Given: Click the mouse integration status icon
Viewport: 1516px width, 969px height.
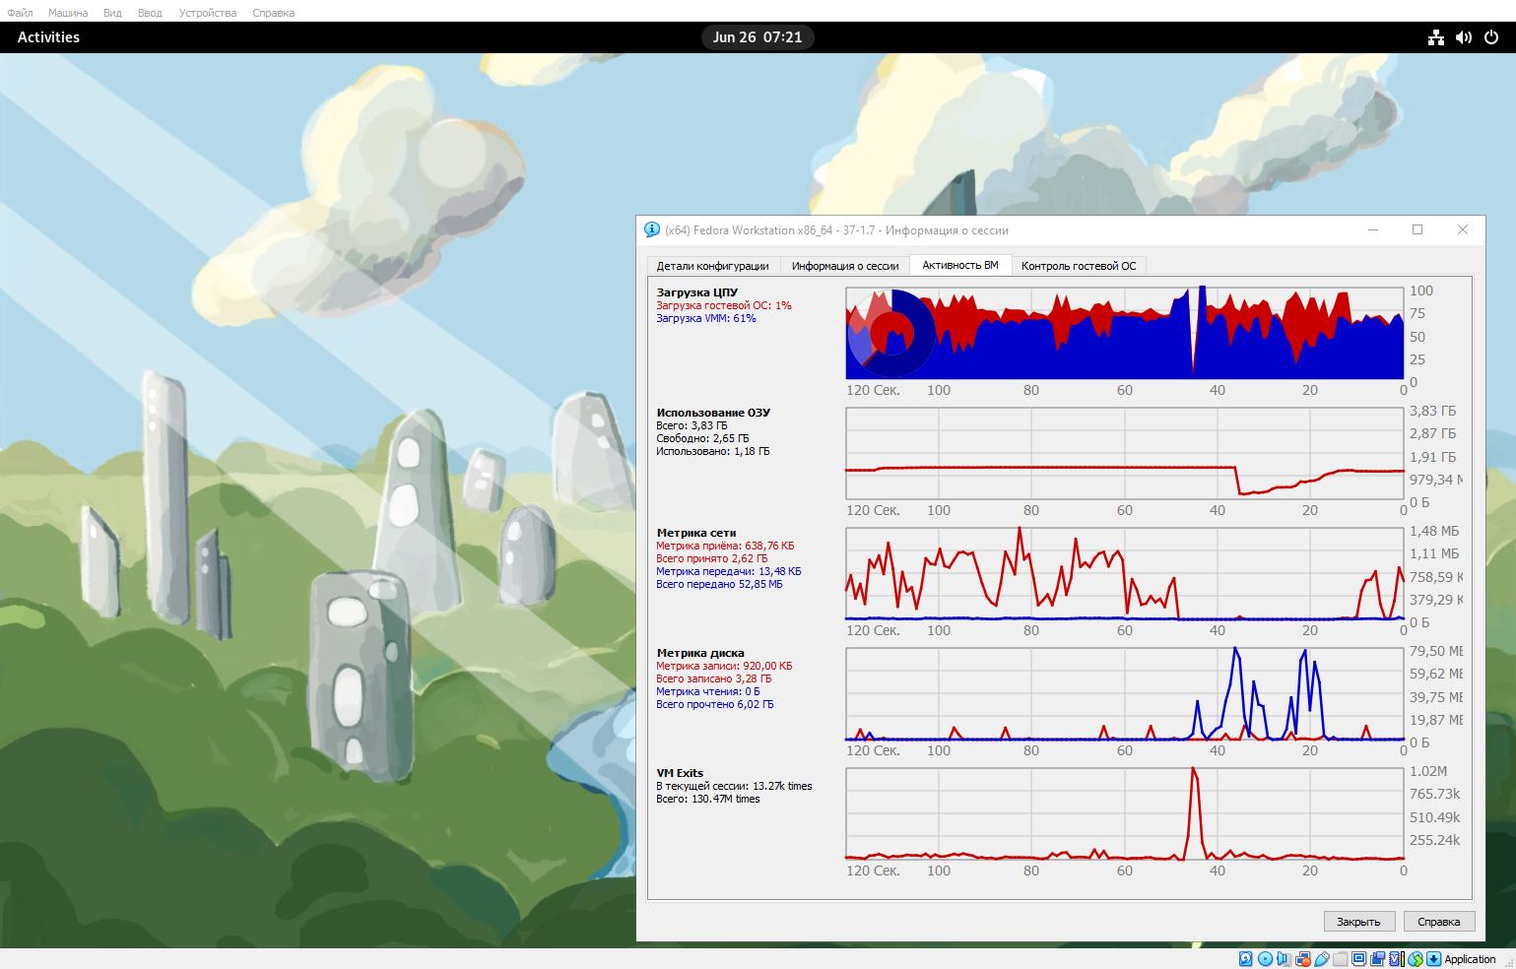Looking at the screenshot, I should point(1415,959).
